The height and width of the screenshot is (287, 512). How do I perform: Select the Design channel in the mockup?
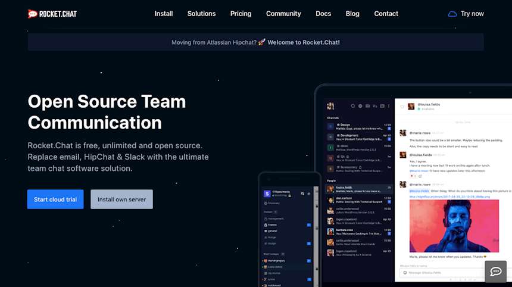(x=359, y=127)
